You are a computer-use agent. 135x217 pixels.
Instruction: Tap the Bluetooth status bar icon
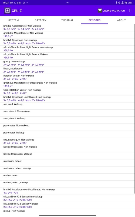[117, 3]
